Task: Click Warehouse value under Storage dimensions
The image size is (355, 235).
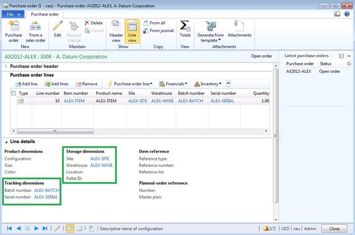Action: pyautogui.click(x=101, y=166)
